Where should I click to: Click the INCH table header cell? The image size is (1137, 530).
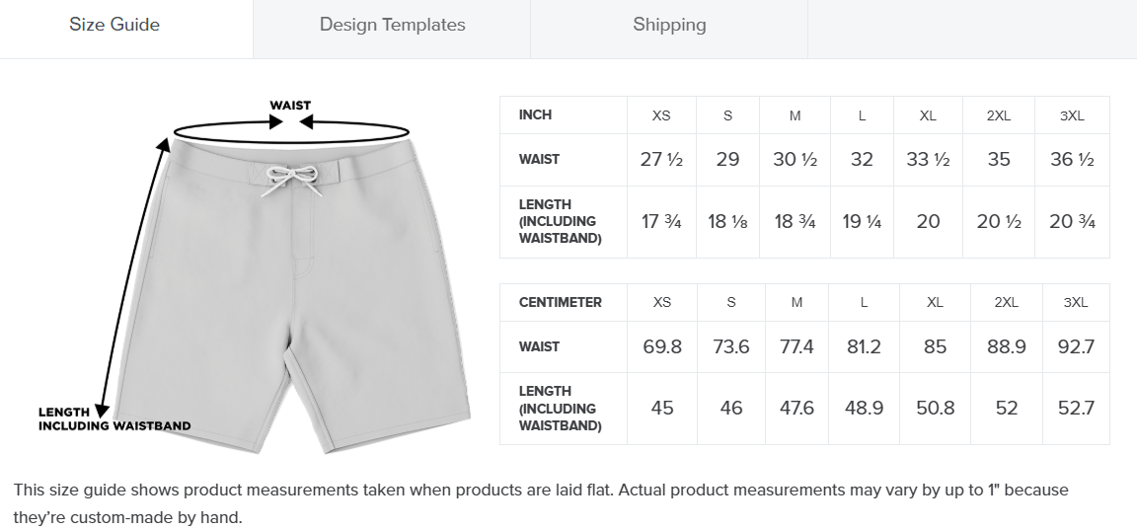tap(564, 115)
